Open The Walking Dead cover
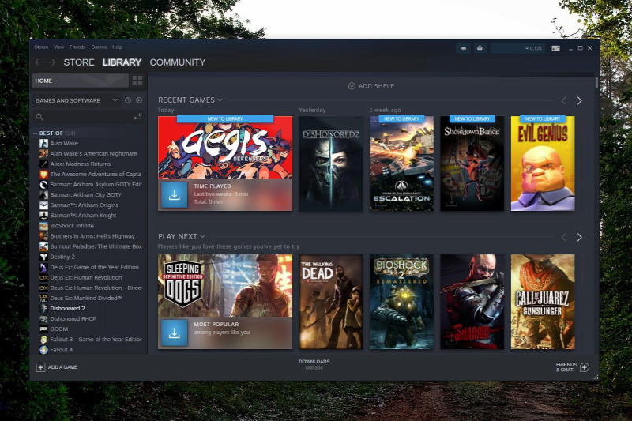 click(331, 302)
